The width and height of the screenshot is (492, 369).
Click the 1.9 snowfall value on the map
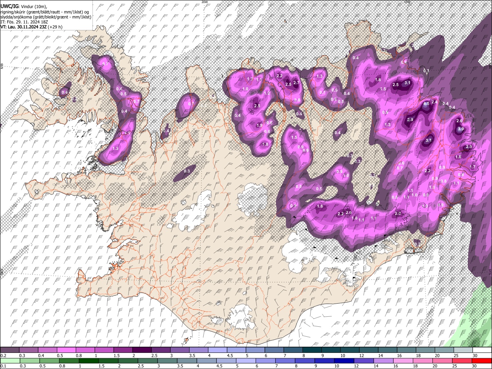[x=259, y=125]
